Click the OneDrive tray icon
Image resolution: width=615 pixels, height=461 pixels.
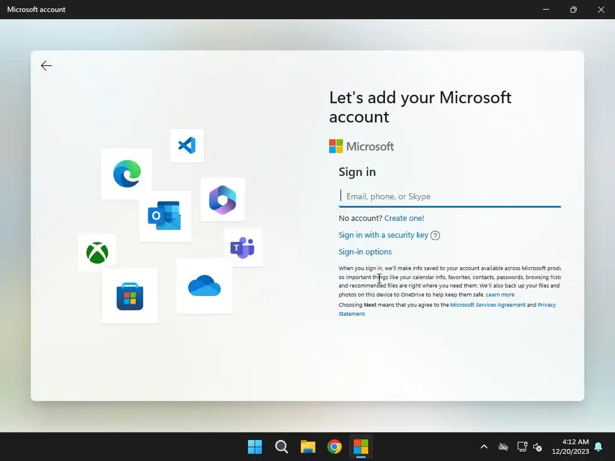tap(503, 447)
